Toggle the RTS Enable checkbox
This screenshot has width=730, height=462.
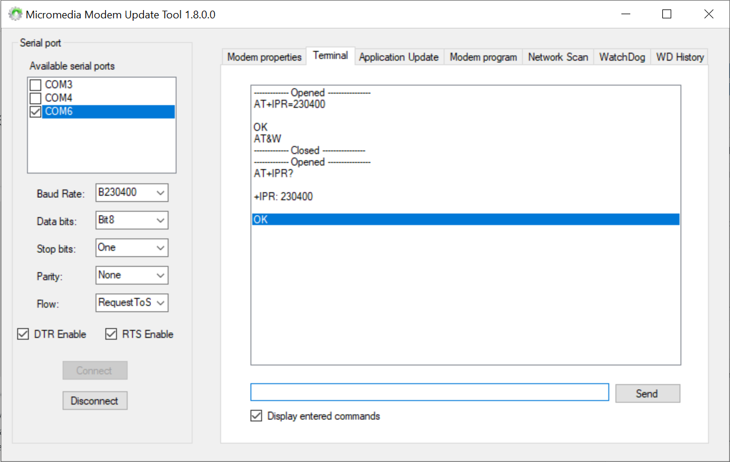point(111,334)
